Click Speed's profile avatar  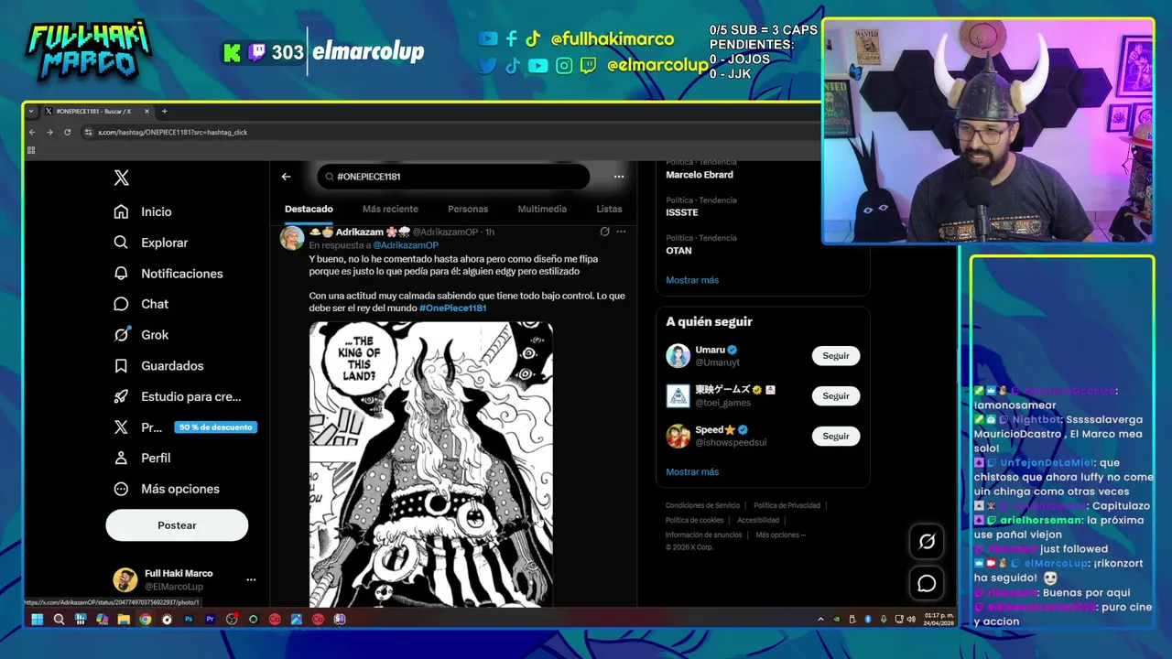point(678,437)
